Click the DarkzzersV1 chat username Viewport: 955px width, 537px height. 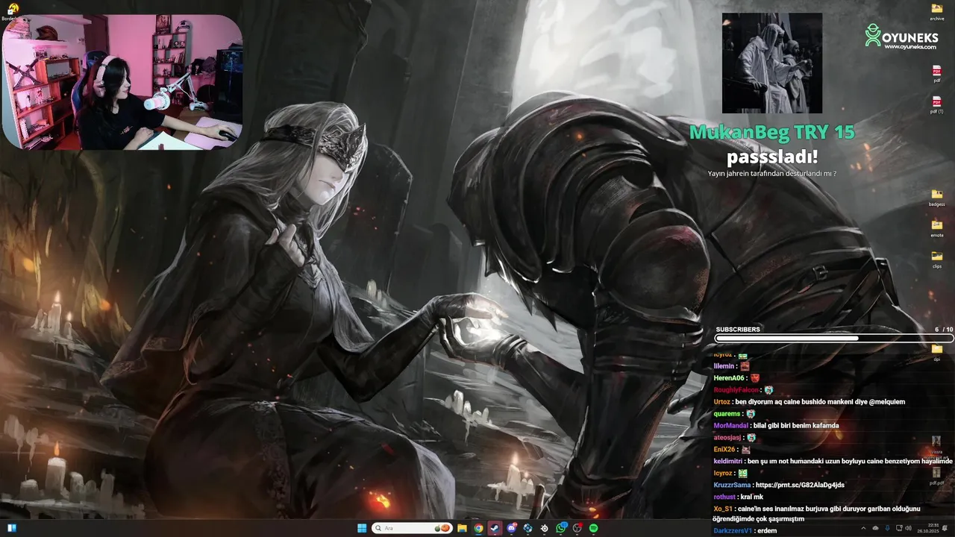click(x=734, y=531)
